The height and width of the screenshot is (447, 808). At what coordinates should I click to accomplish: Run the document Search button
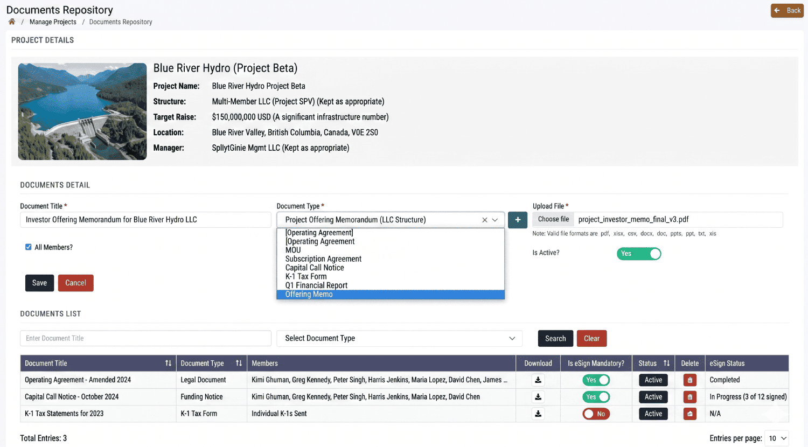555,338
